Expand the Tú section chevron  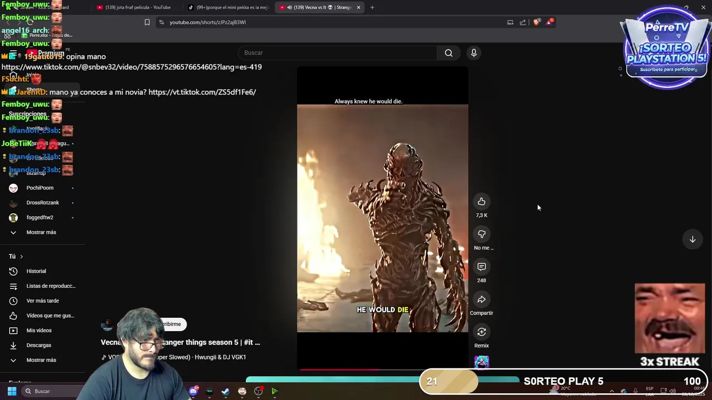point(21,257)
